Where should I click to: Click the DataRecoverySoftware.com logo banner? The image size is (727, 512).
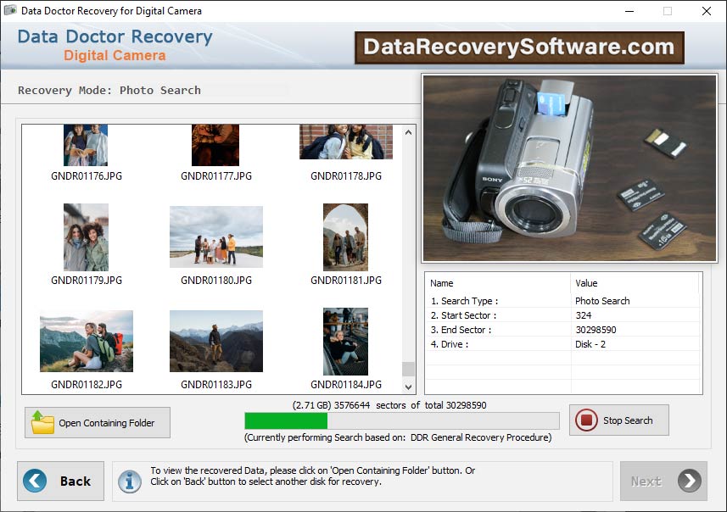tap(518, 47)
